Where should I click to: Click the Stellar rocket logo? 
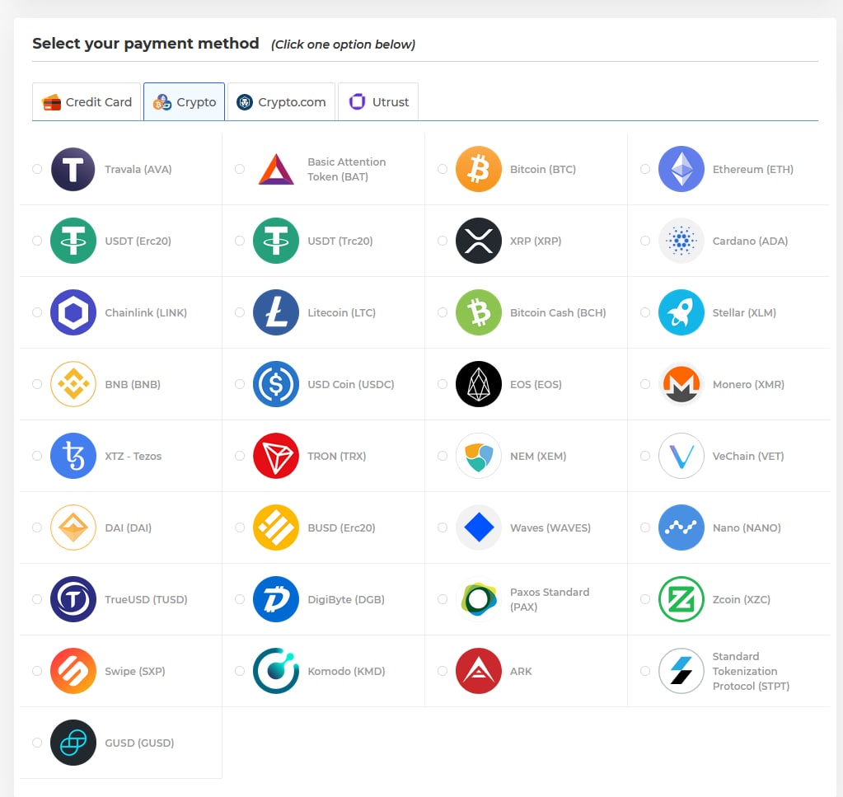coord(681,312)
